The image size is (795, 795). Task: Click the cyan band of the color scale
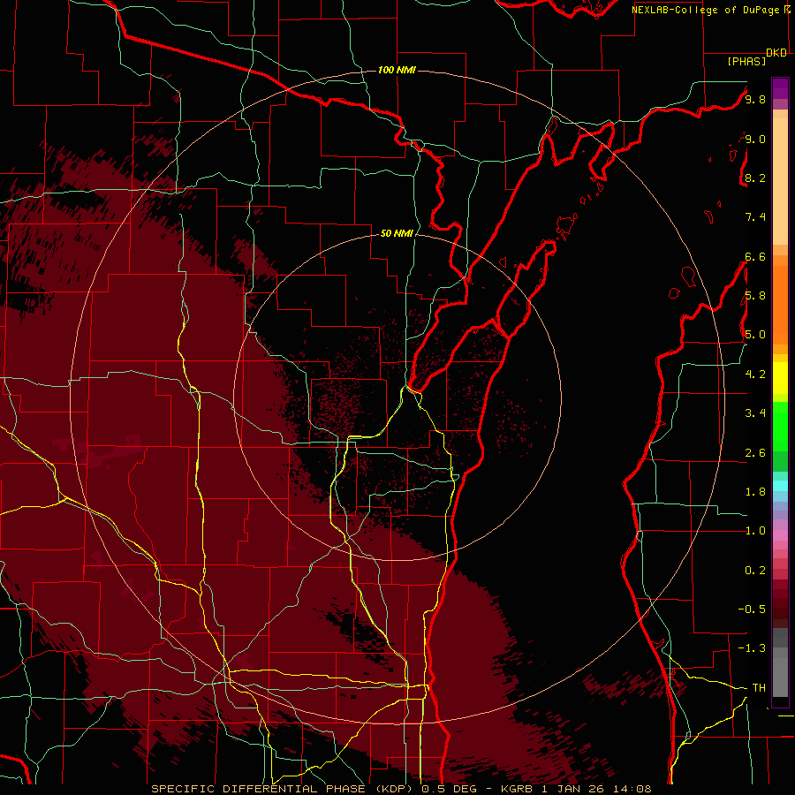coord(780,486)
